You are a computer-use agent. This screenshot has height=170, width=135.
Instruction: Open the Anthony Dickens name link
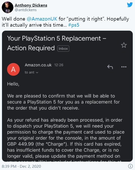[31, 5]
